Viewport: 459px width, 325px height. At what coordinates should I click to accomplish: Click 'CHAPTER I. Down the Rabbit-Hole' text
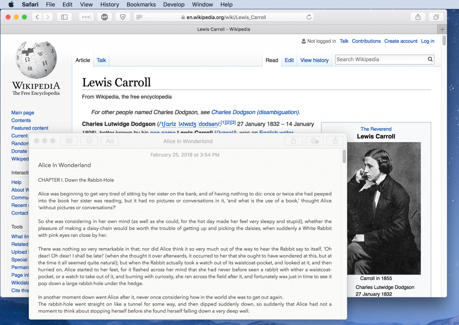76,180
